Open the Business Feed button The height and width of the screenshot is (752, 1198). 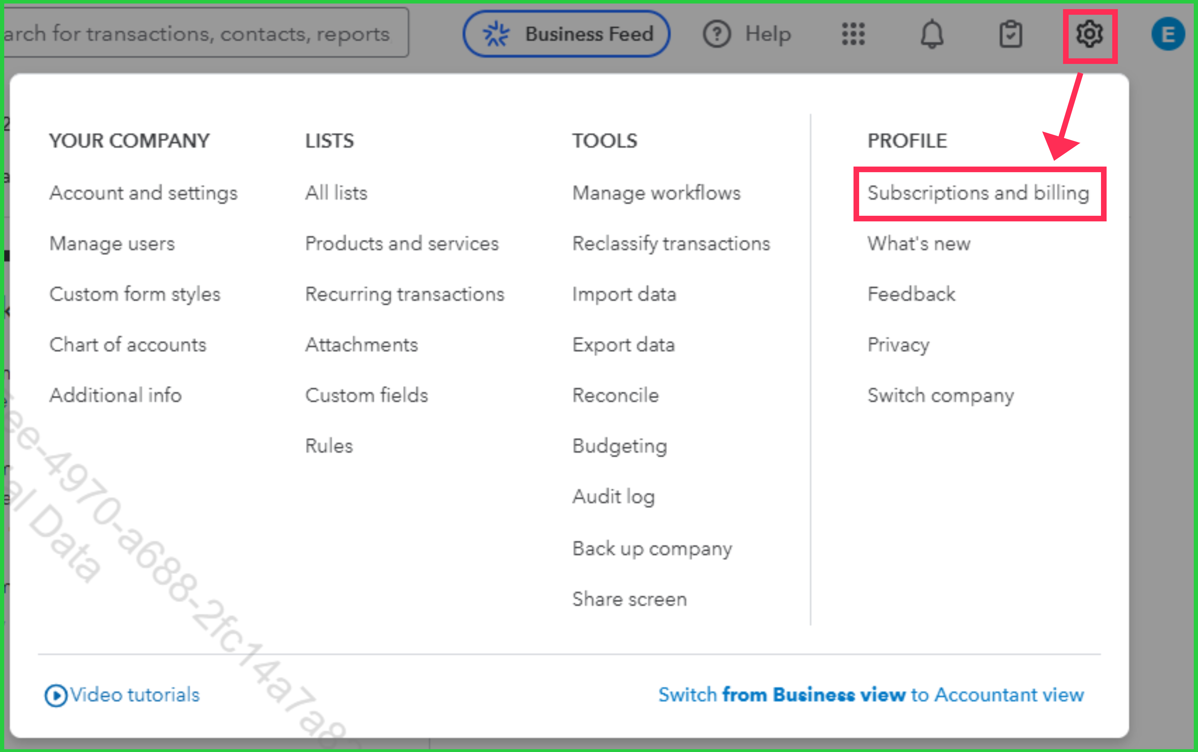[x=566, y=34]
